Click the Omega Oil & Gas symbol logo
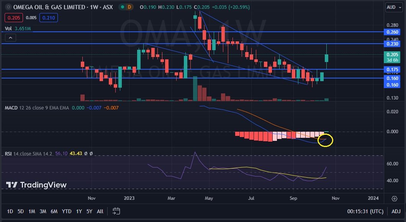Screen dimensions: 406x222 [8, 7]
